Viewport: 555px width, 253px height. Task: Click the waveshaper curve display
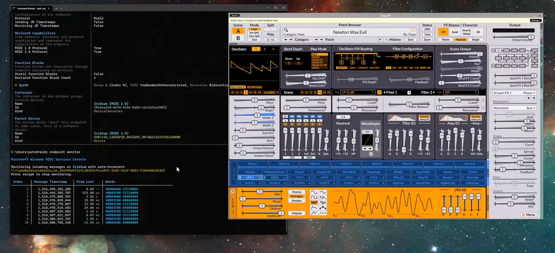coord(367,140)
